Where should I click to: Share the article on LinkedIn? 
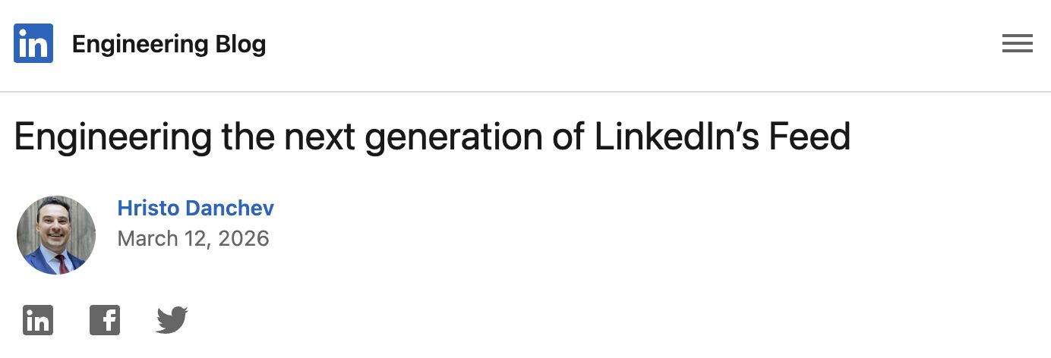[37, 320]
